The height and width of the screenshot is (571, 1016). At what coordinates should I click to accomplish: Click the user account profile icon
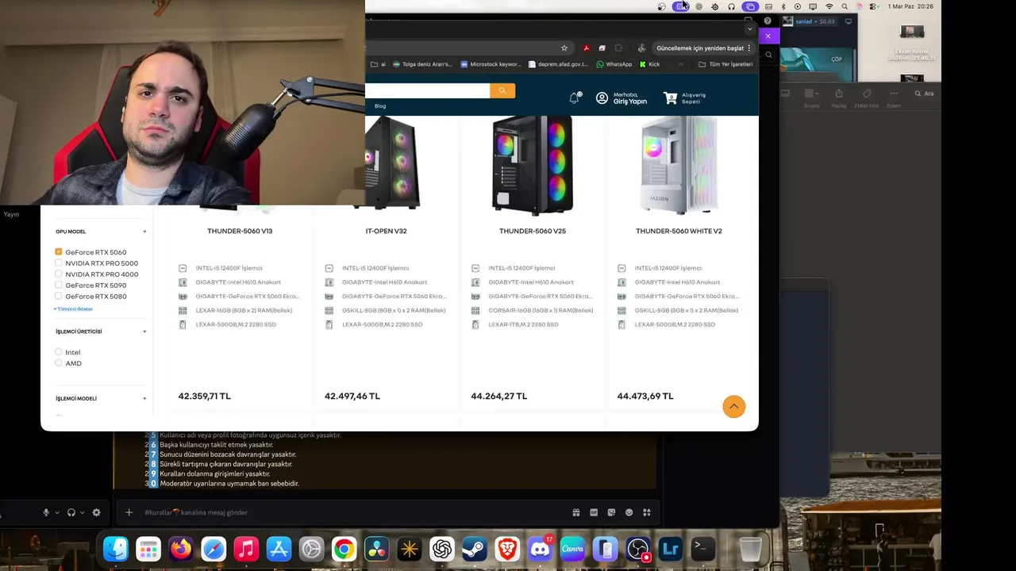tap(602, 98)
